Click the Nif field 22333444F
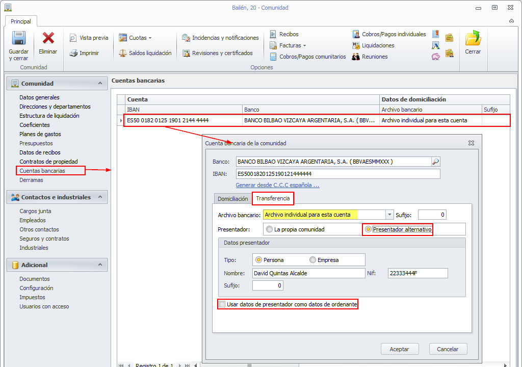Viewport: 522px width, 367px height. [418, 273]
